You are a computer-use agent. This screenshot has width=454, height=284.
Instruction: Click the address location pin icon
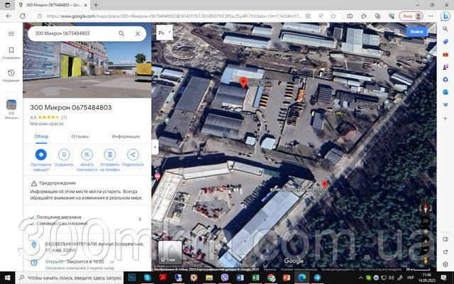34,245
